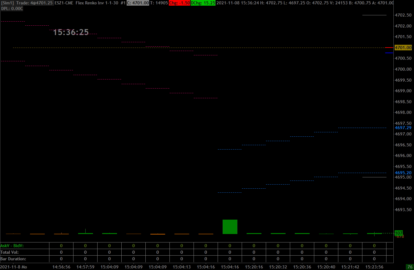
Task: Select the Total Vol: row label
Action: pos(10,252)
